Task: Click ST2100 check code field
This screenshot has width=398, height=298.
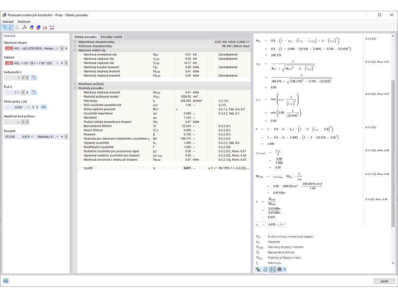Action: [12, 137]
